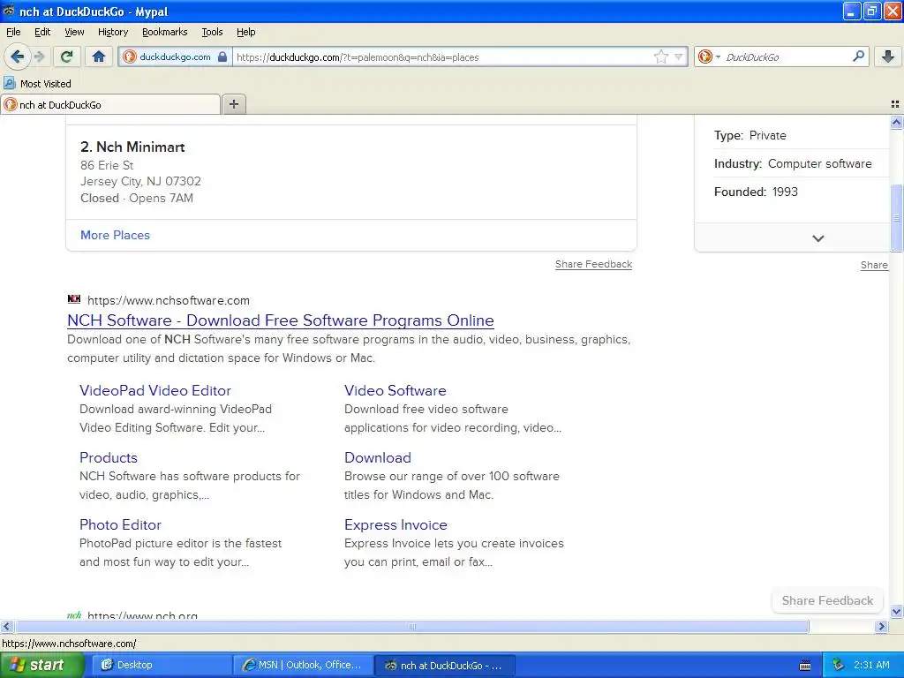Open the Most Visited bookmarks folder

[37, 84]
